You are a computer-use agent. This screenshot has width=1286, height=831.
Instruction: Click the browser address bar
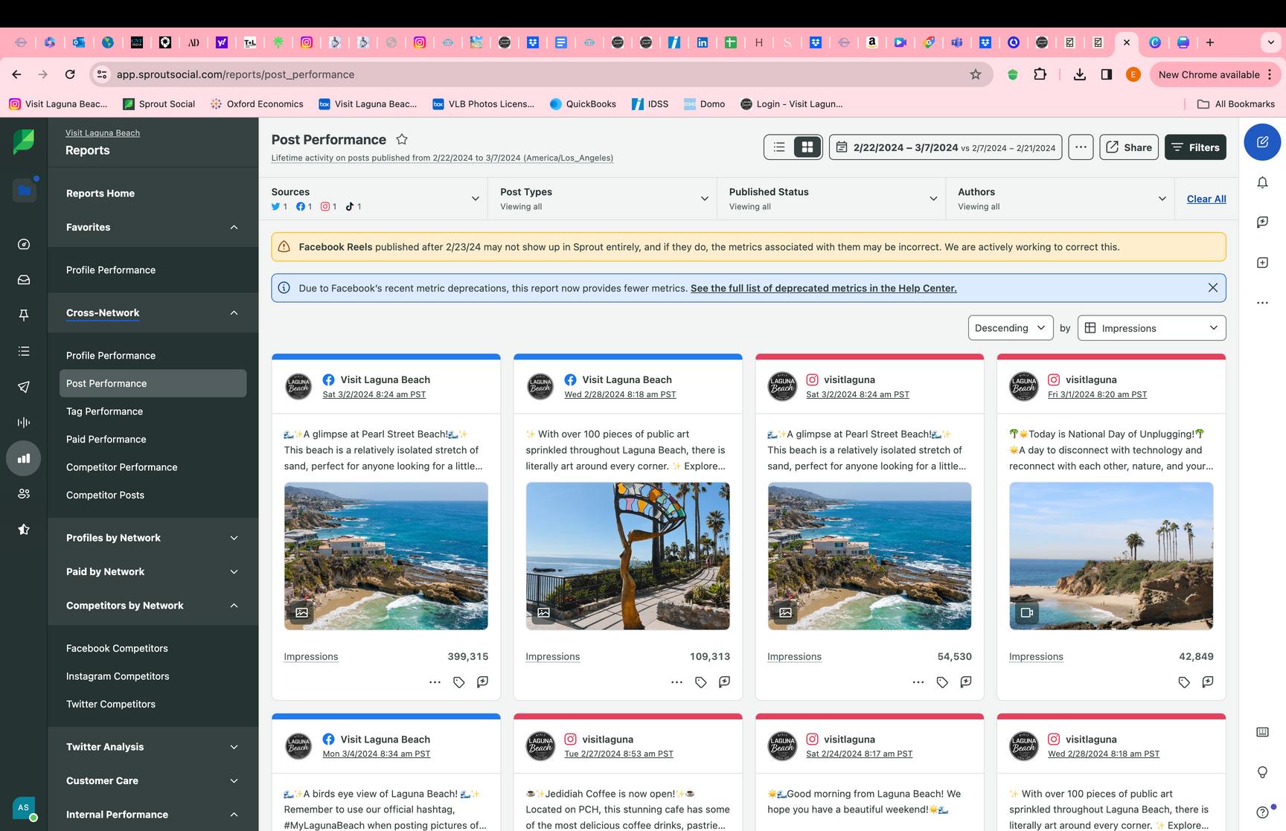click(x=542, y=74)
